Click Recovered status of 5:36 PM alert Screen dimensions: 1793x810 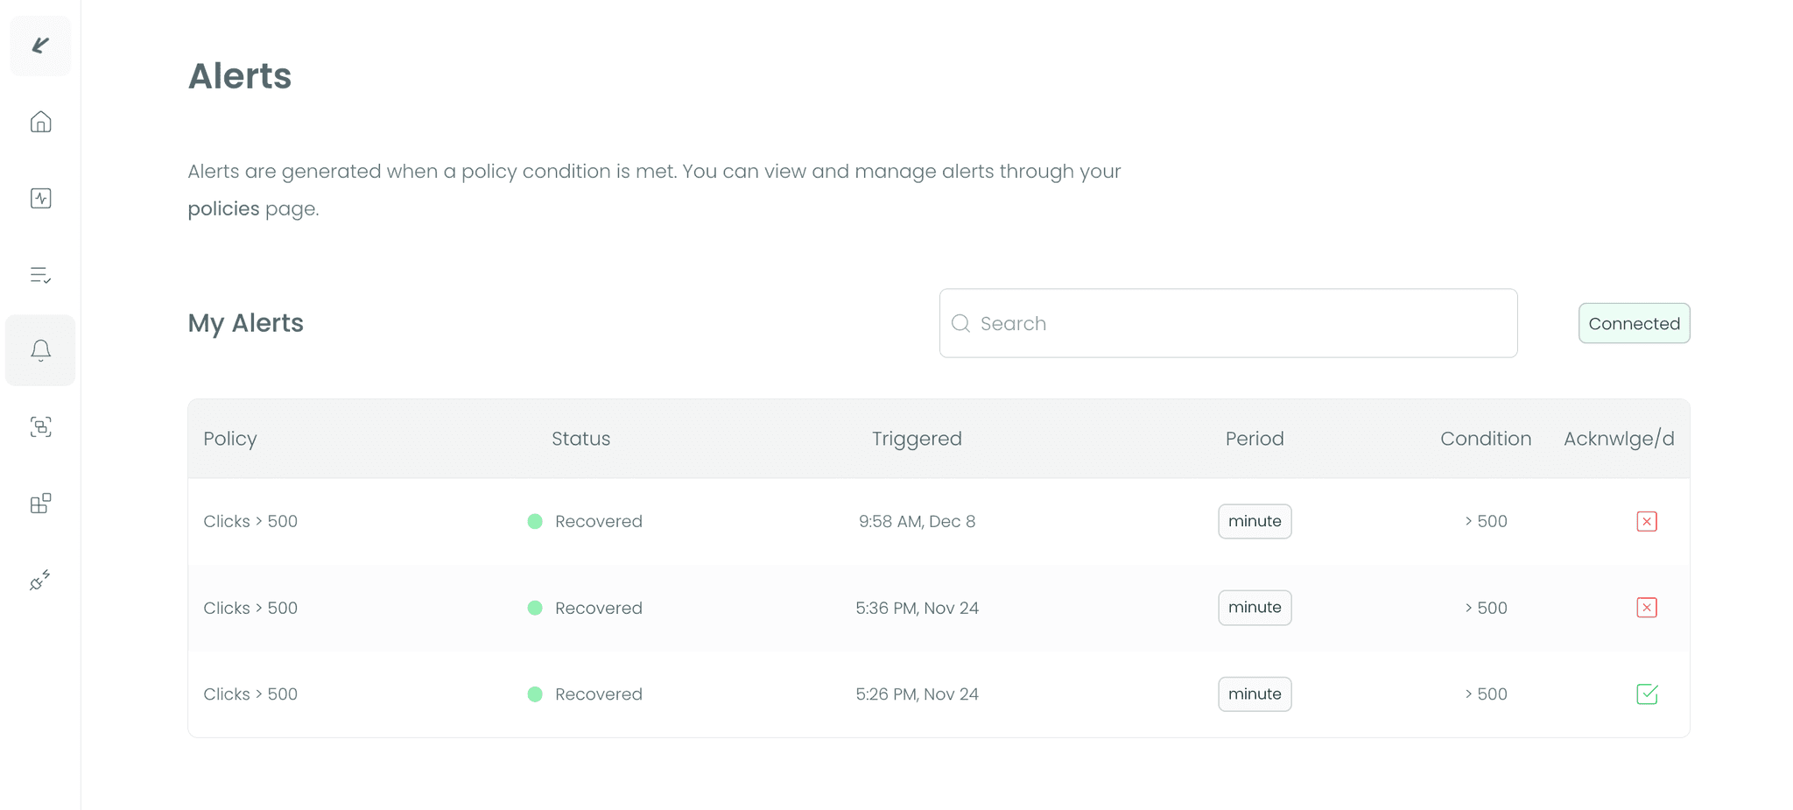585,608
